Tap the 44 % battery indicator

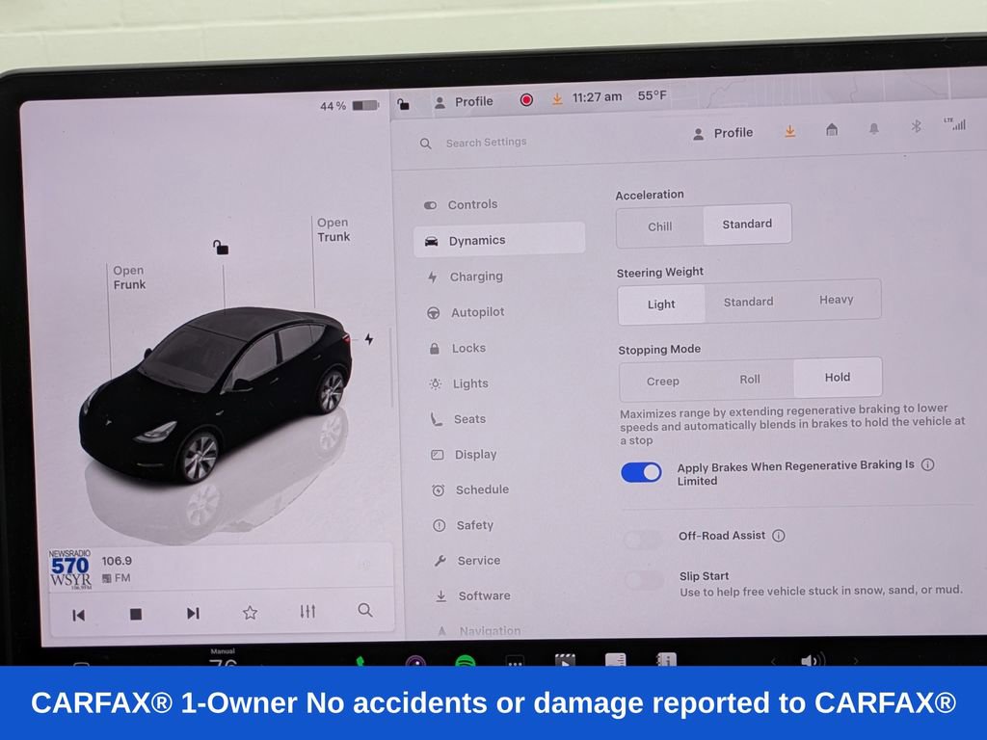click(x=348, y=106)
